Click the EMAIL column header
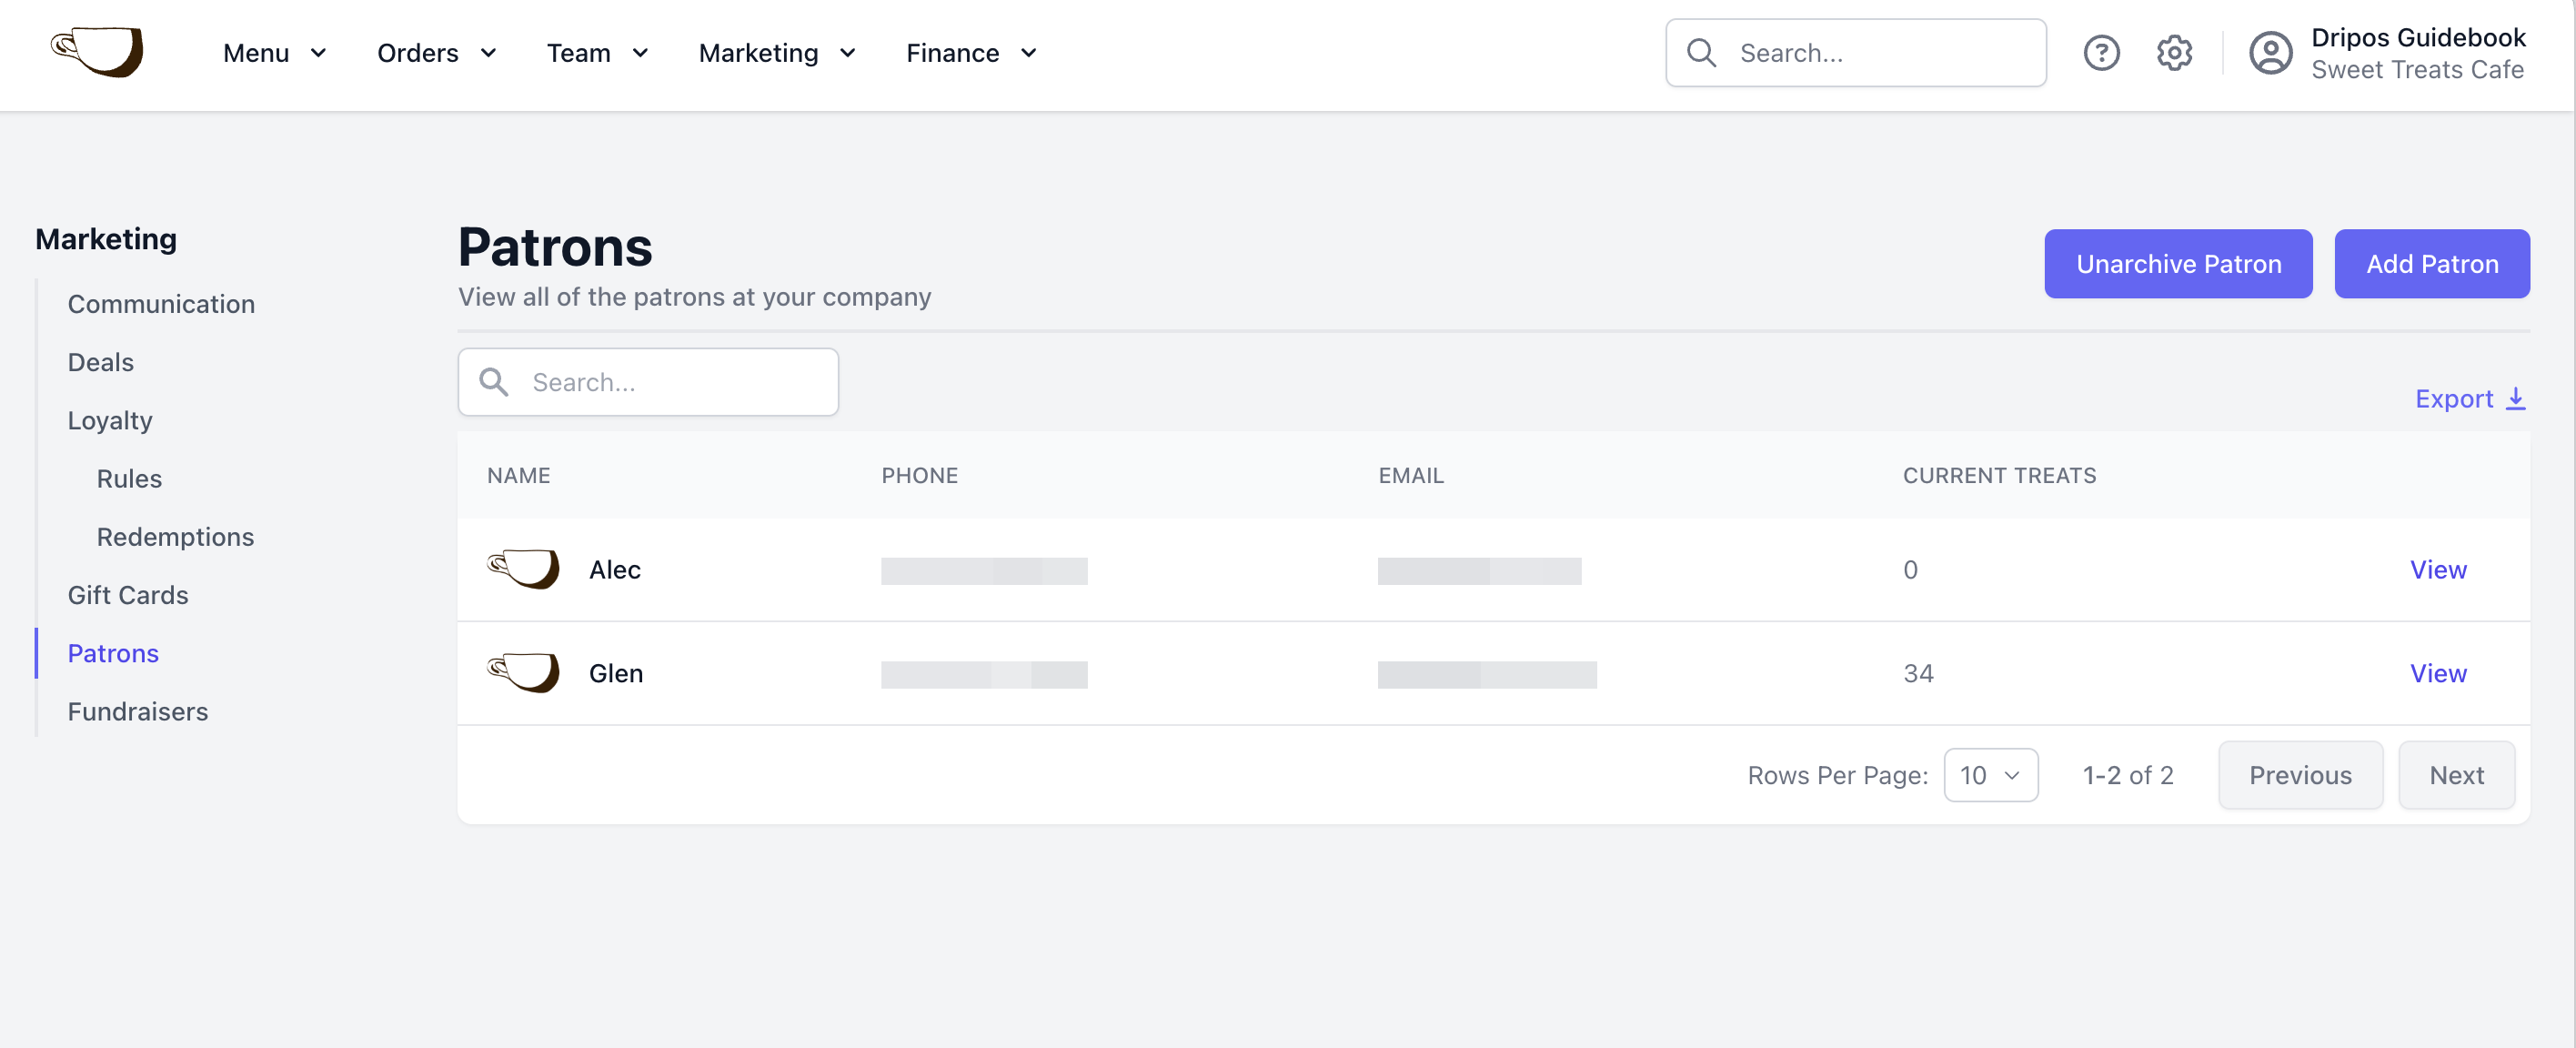The width and height of the screenshot is (2576, 1048). coord(1411,475)
